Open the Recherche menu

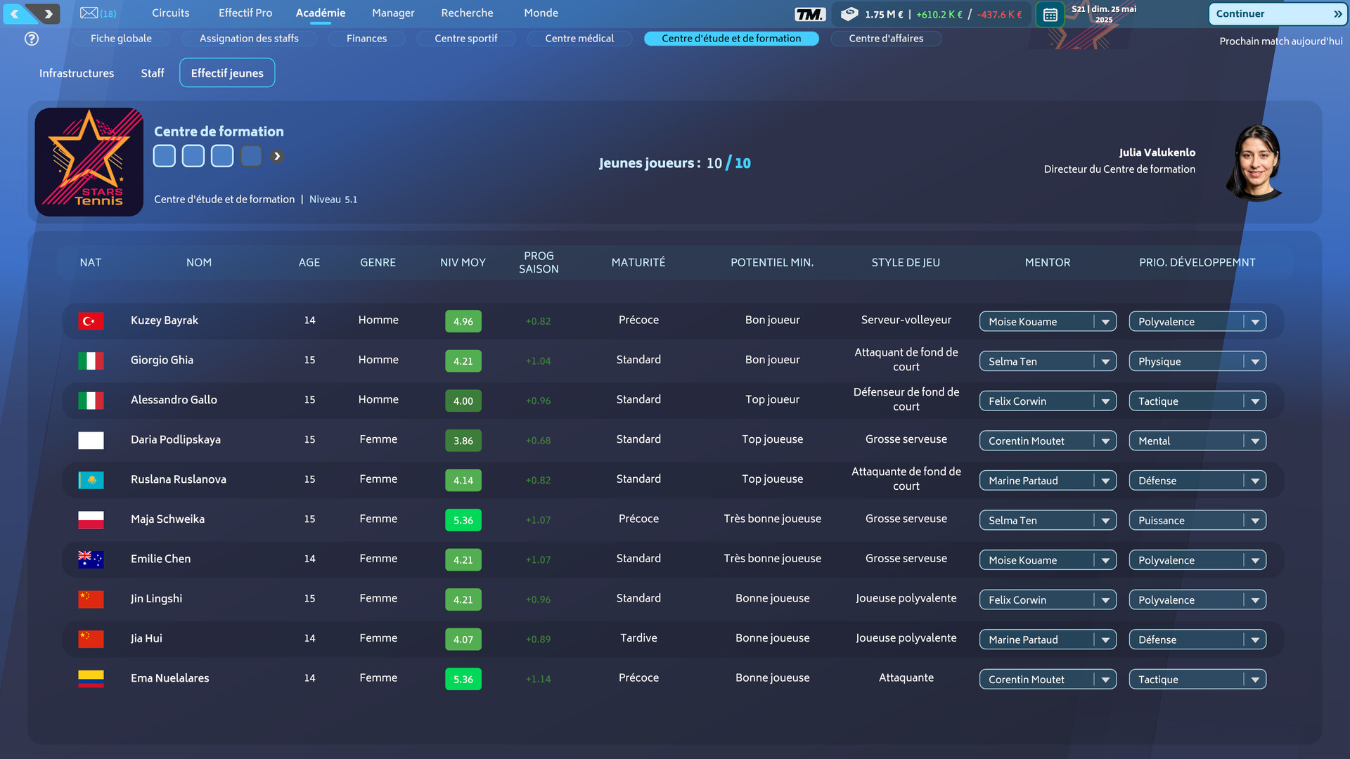(467, 13)
